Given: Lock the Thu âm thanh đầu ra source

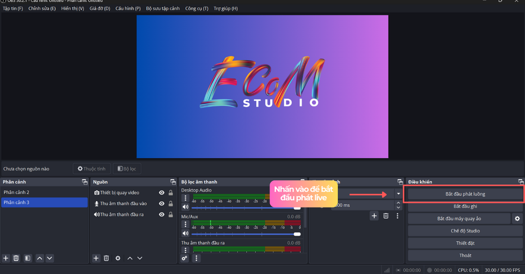Looking at the screenshot, I should click(x=171, y=215).
